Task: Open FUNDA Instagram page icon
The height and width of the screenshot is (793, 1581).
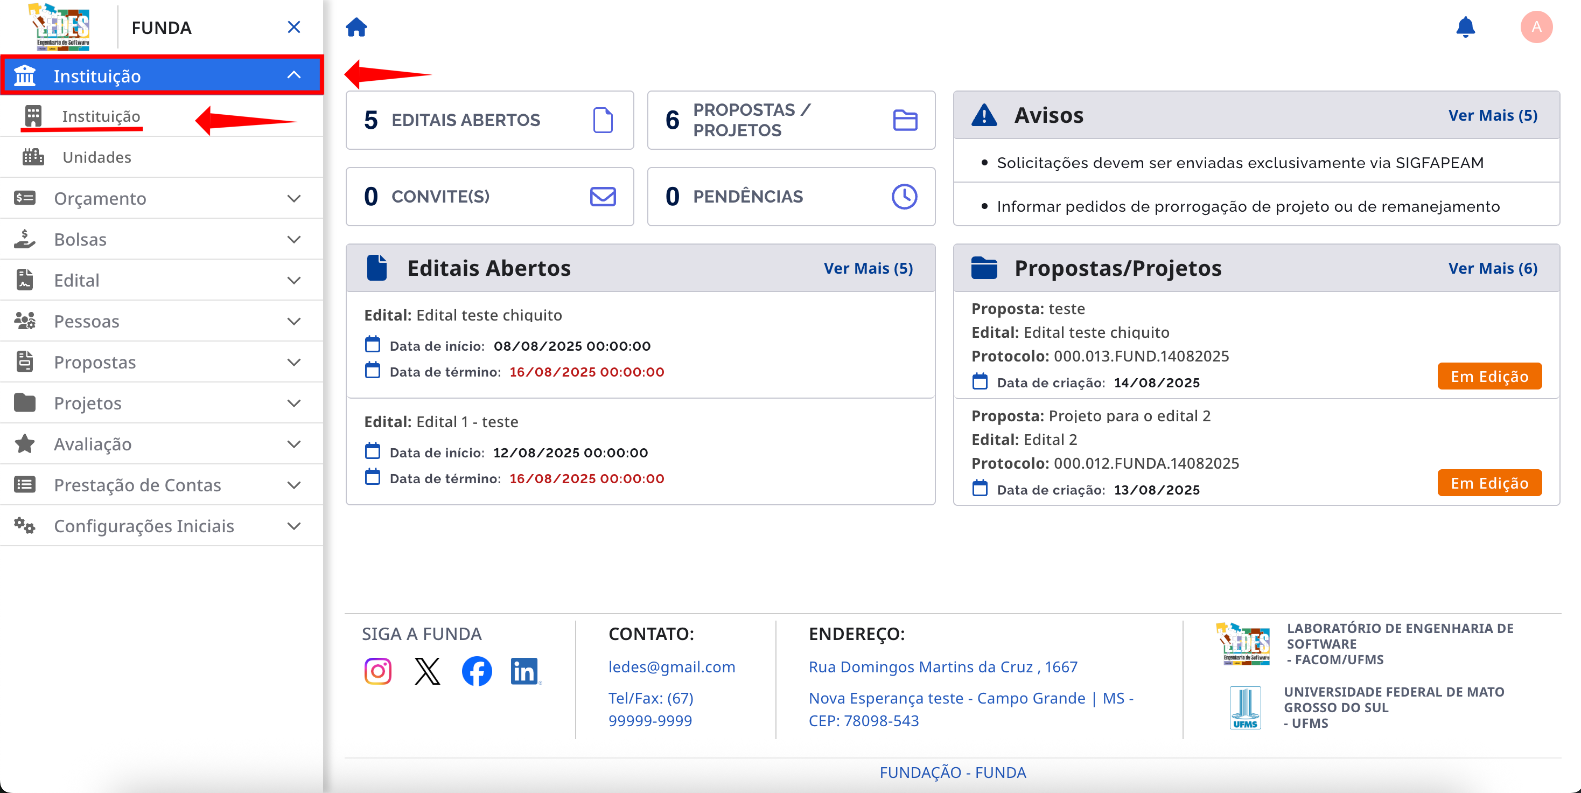Action: coord(377,671)
